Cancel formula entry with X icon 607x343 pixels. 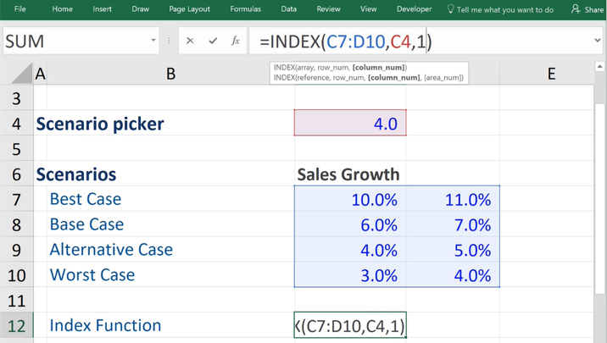point(190,41)
